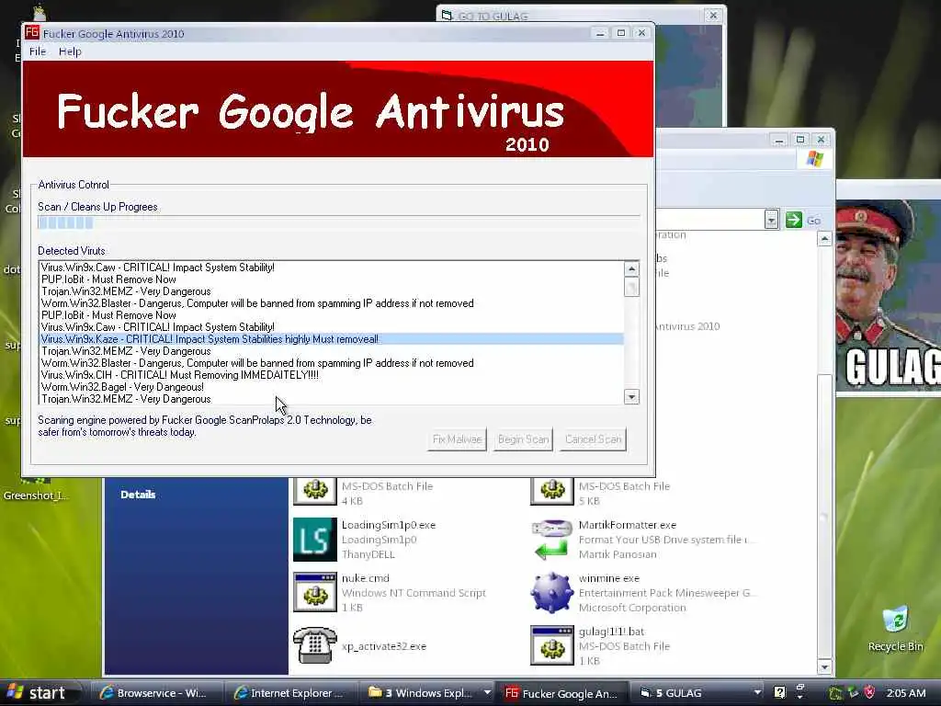Viewport: 941px width, 706px height.
Task: Click the help question mark tray icon
Action: point(779,693)
